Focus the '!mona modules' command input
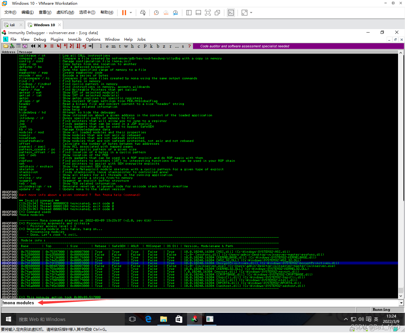405x333 pixels. 200,303
